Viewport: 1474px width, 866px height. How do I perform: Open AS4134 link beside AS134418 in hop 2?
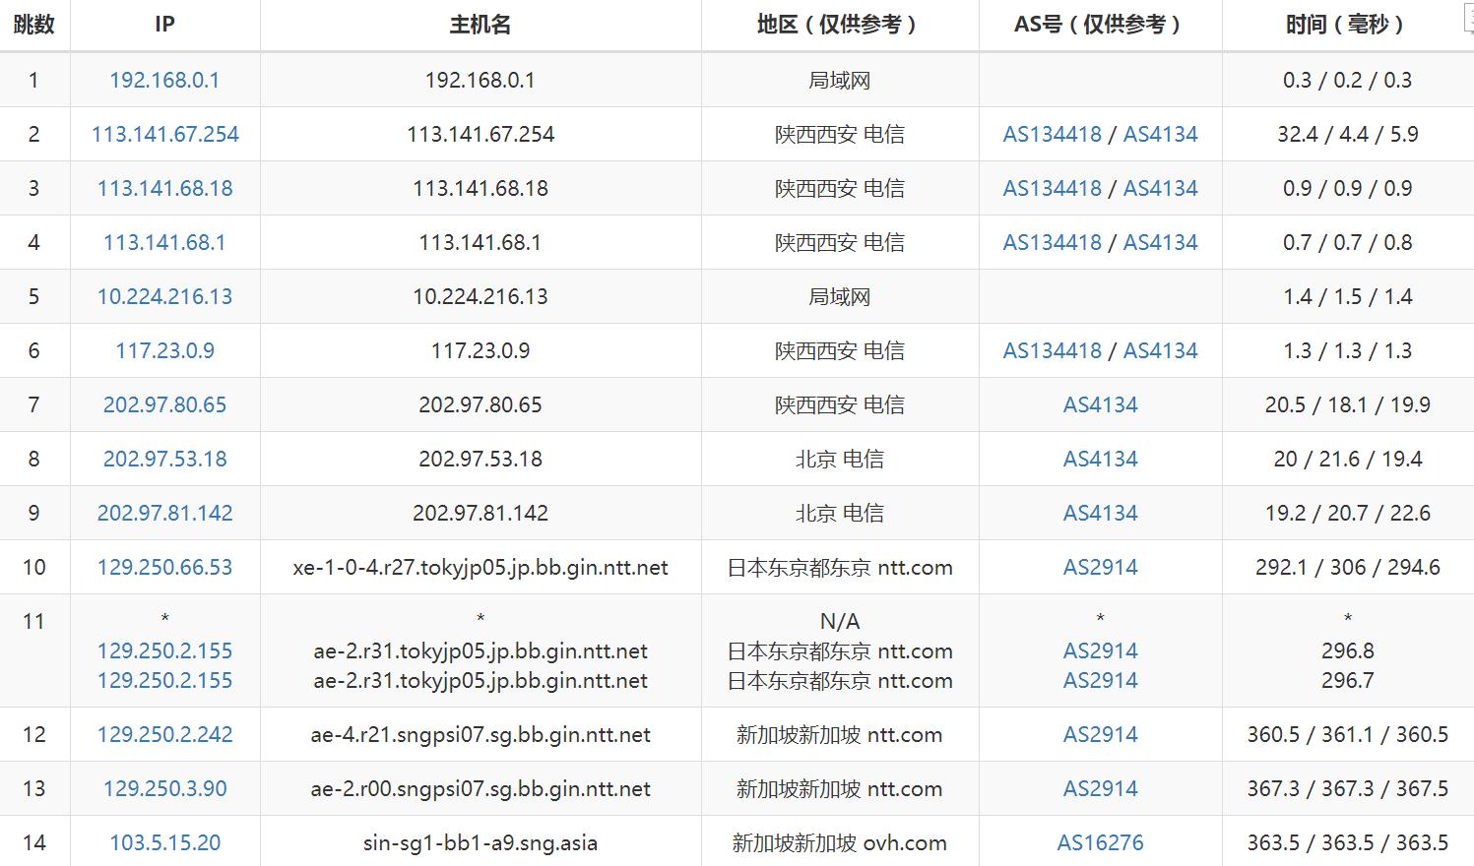pos(1160,135)
